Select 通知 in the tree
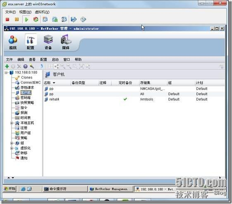The width and height of the screenshot is (232, 204). coord(24,158)
